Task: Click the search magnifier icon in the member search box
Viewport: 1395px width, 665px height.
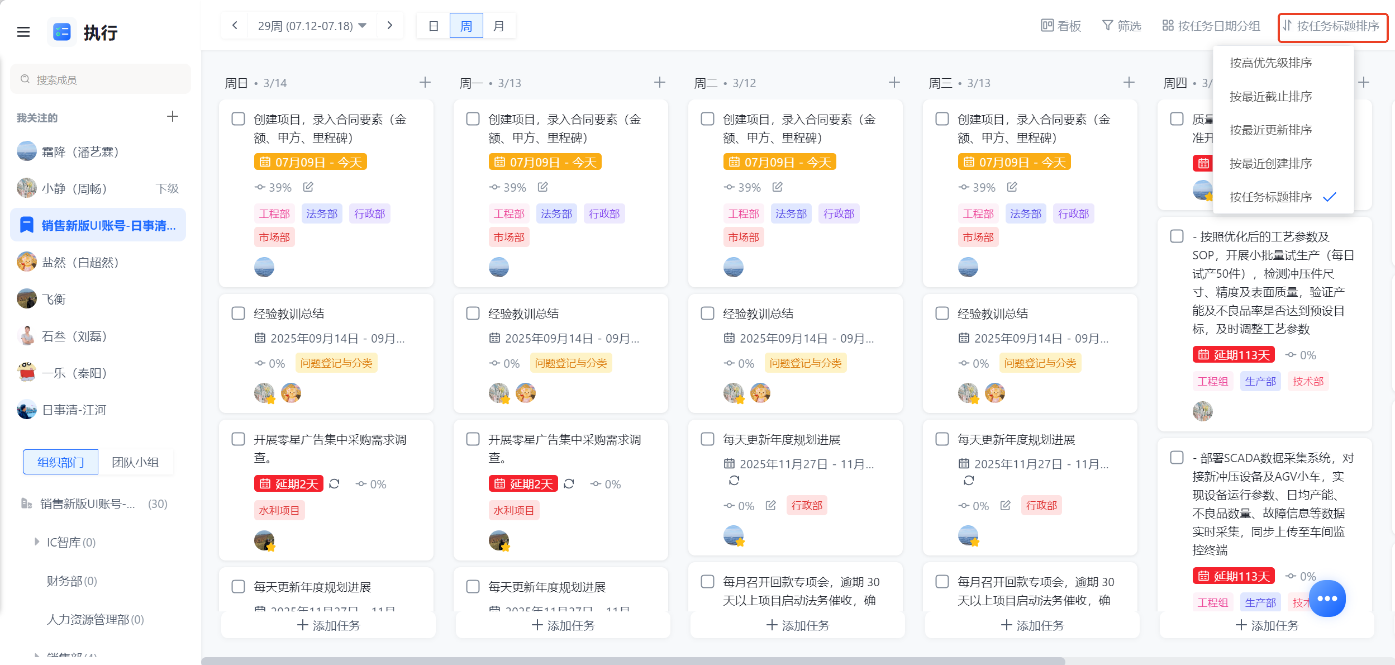Action: coord(25,79)
